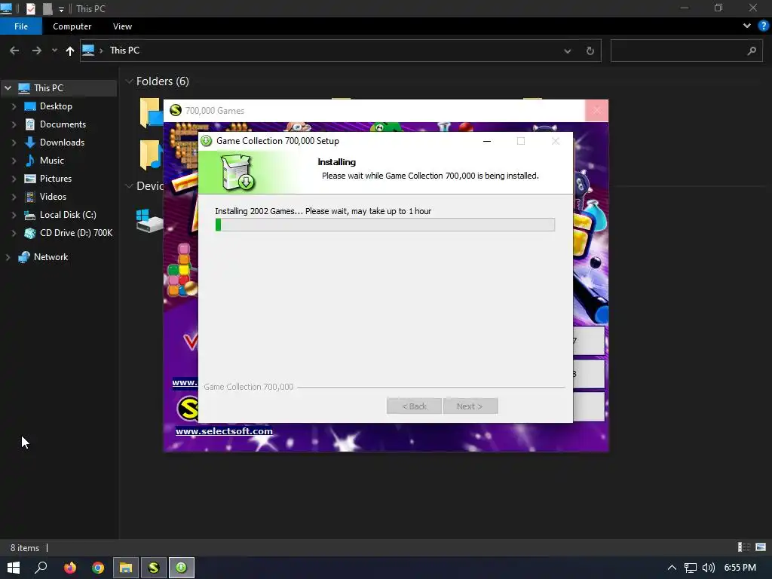
Task: Open the clock showing 6:55 PM
Action: [x=740, y=568]
